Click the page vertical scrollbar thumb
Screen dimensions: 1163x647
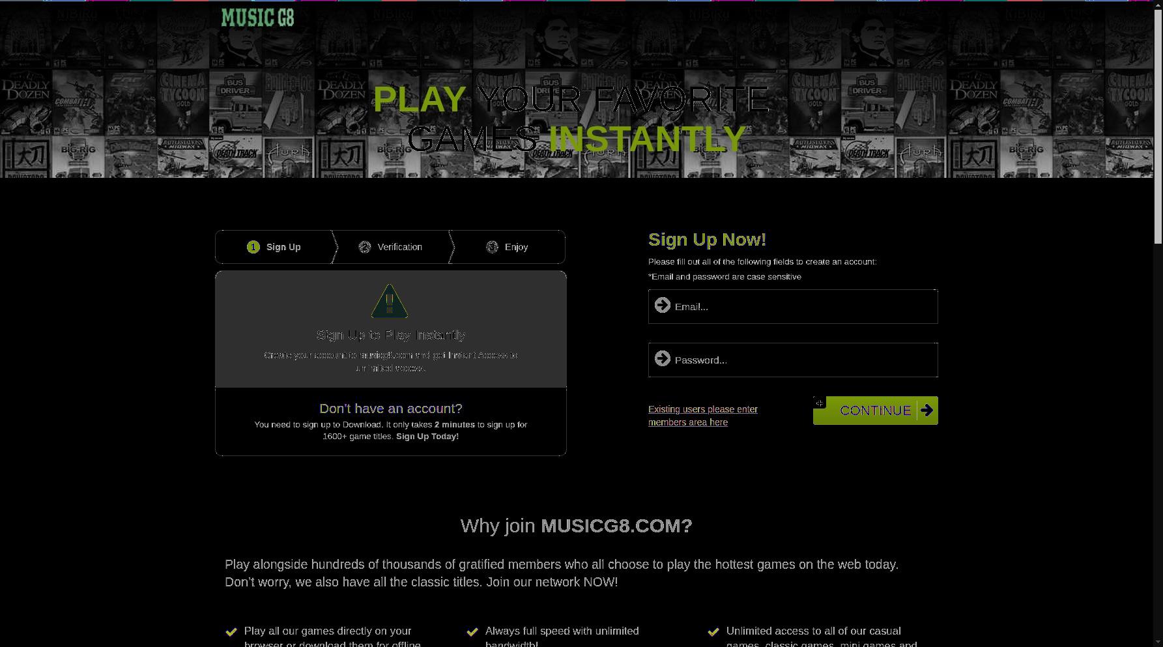click(x=1158, y=122)
